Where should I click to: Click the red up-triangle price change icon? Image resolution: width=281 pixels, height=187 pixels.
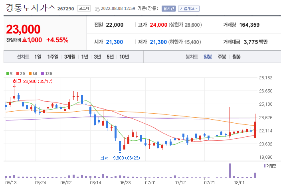[x=25, y=40]
